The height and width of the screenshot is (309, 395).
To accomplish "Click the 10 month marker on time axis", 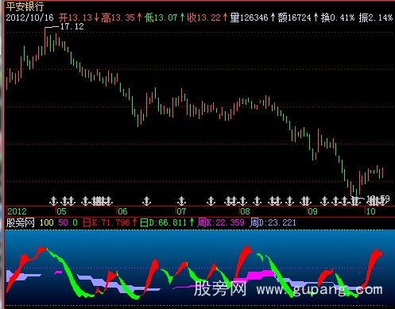I will (370, 211).
